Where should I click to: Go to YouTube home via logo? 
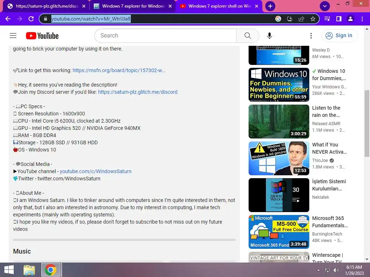(42, 36)
